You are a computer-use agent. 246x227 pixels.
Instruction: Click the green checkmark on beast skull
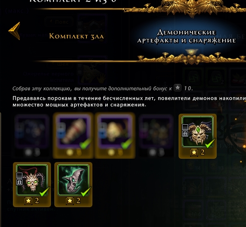86,192
